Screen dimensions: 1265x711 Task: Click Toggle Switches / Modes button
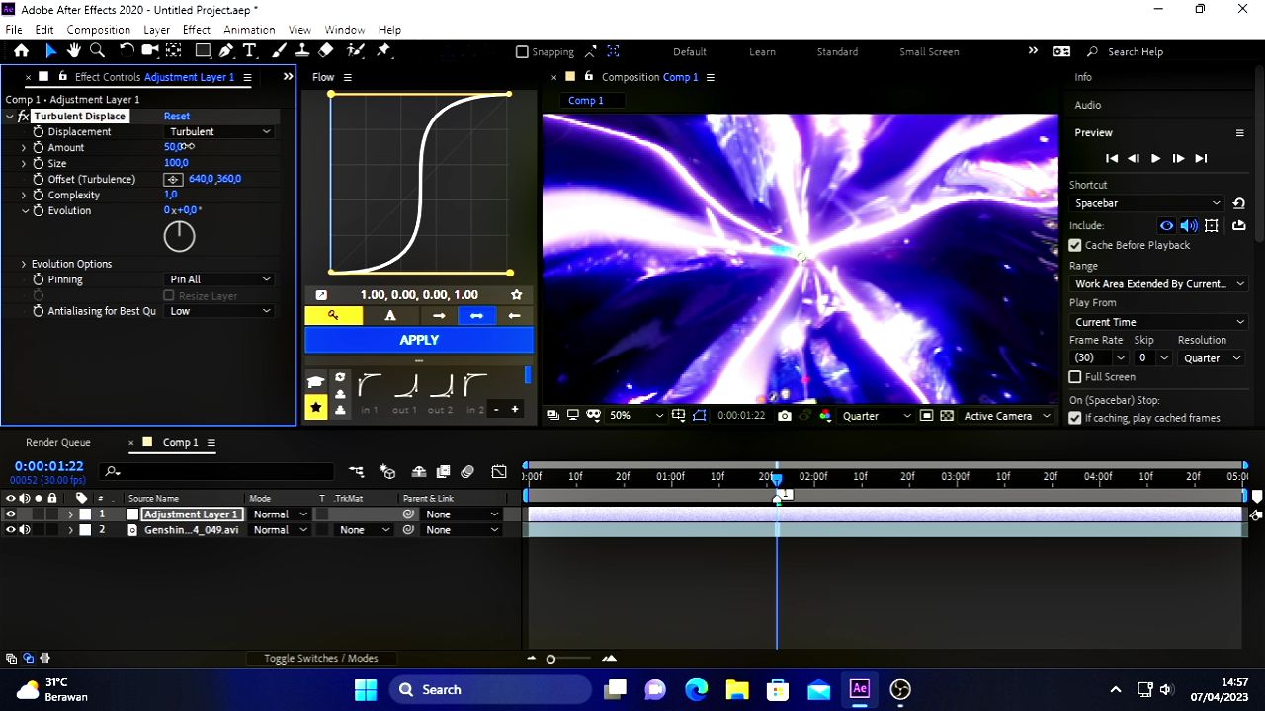321,659
